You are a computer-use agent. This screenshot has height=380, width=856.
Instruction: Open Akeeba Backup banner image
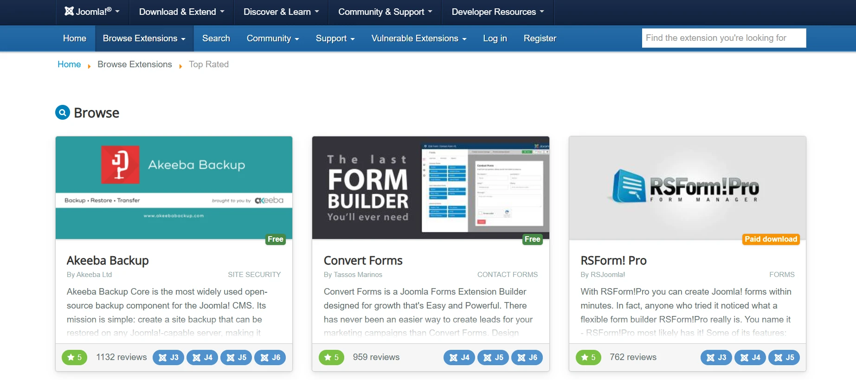[x=174, y=188]
